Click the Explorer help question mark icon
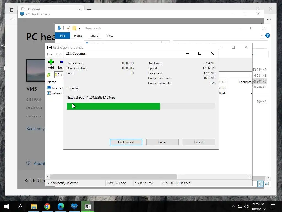 268,36
